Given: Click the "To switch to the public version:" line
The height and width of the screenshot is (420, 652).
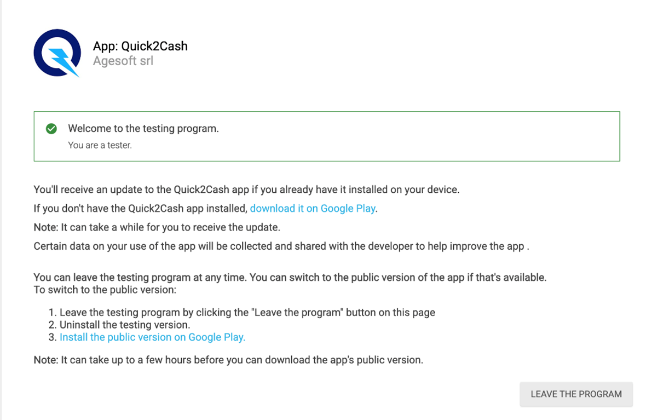Looking at the screenshot, I should 105,290.
